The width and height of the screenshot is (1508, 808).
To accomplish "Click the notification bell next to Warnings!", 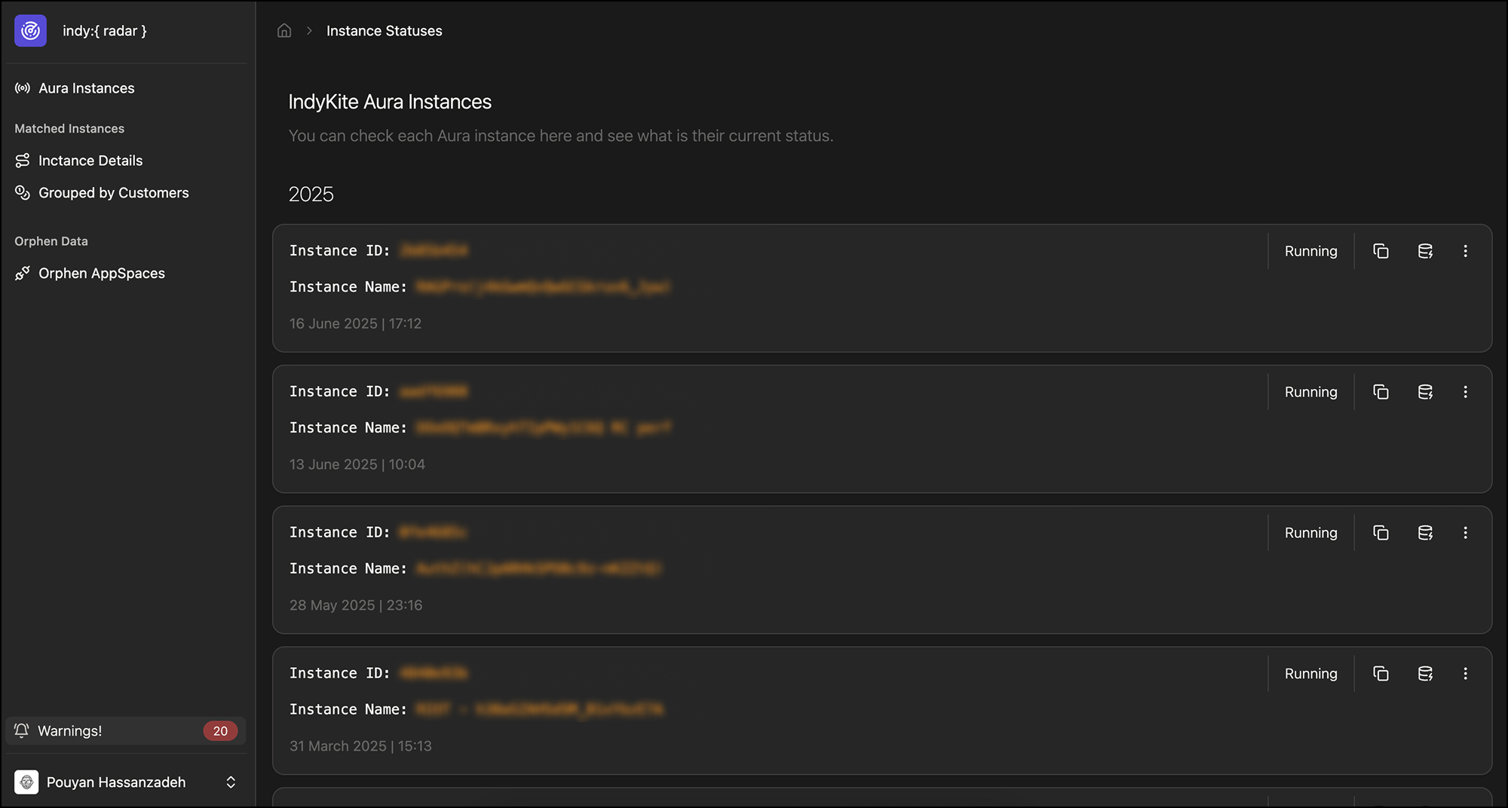I will click(x=21, y=730).
